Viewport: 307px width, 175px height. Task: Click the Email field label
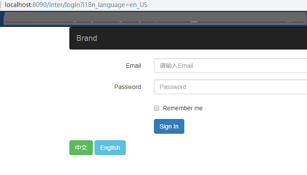pos(133,66)
